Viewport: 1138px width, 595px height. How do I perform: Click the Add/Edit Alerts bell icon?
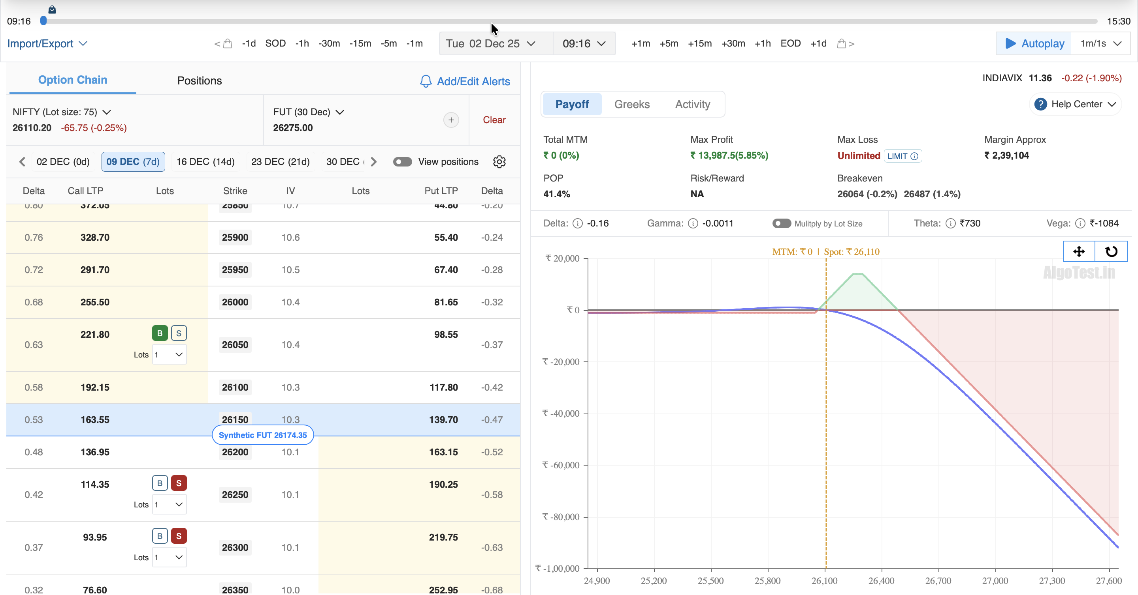[x=426, y=81]
